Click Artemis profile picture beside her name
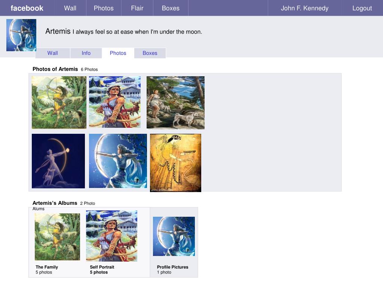Viewport: 383px width, 287px height. pos(21,35)
